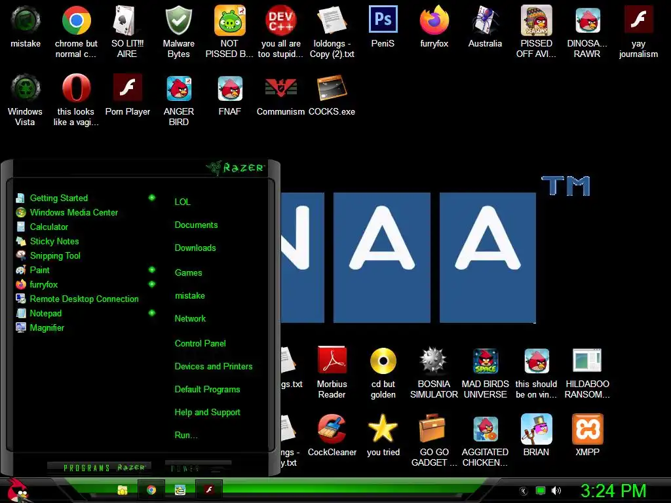Open the 'yay journalism' Flash icon
The image size is (671, 503).
(638, 20)
